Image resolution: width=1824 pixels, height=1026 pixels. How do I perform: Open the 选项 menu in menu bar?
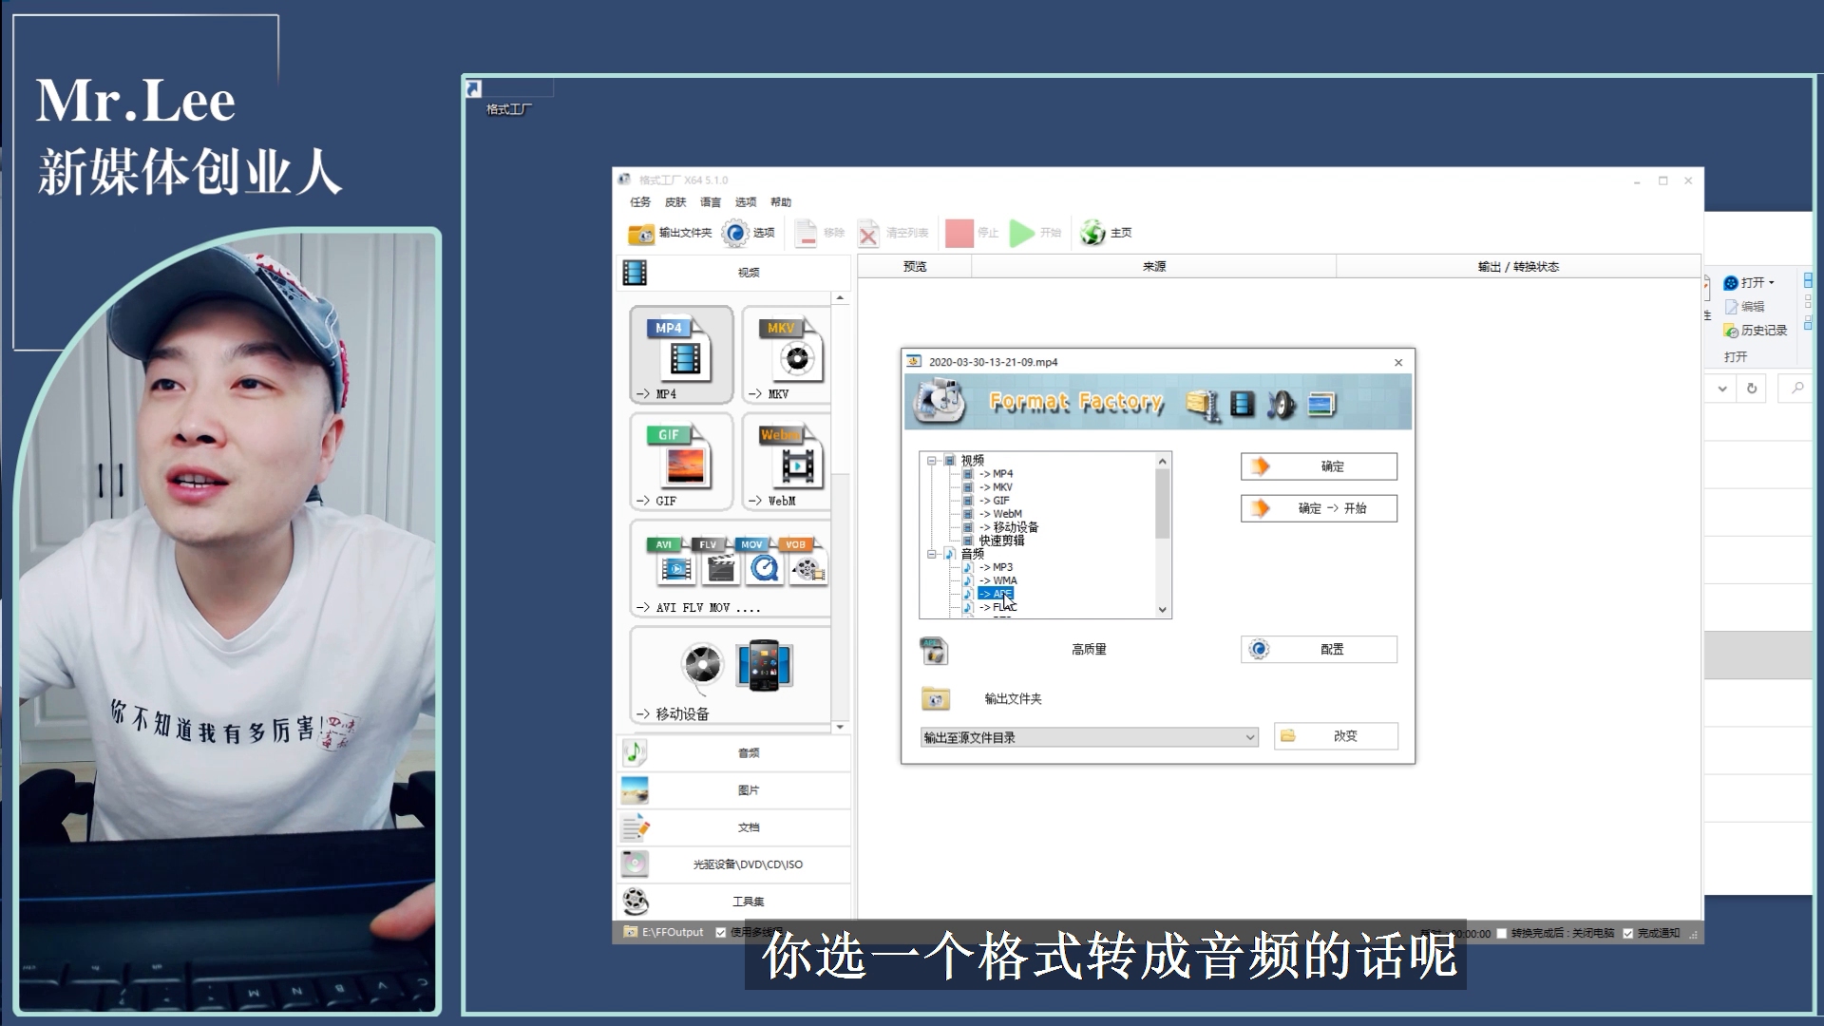point(746,202)
